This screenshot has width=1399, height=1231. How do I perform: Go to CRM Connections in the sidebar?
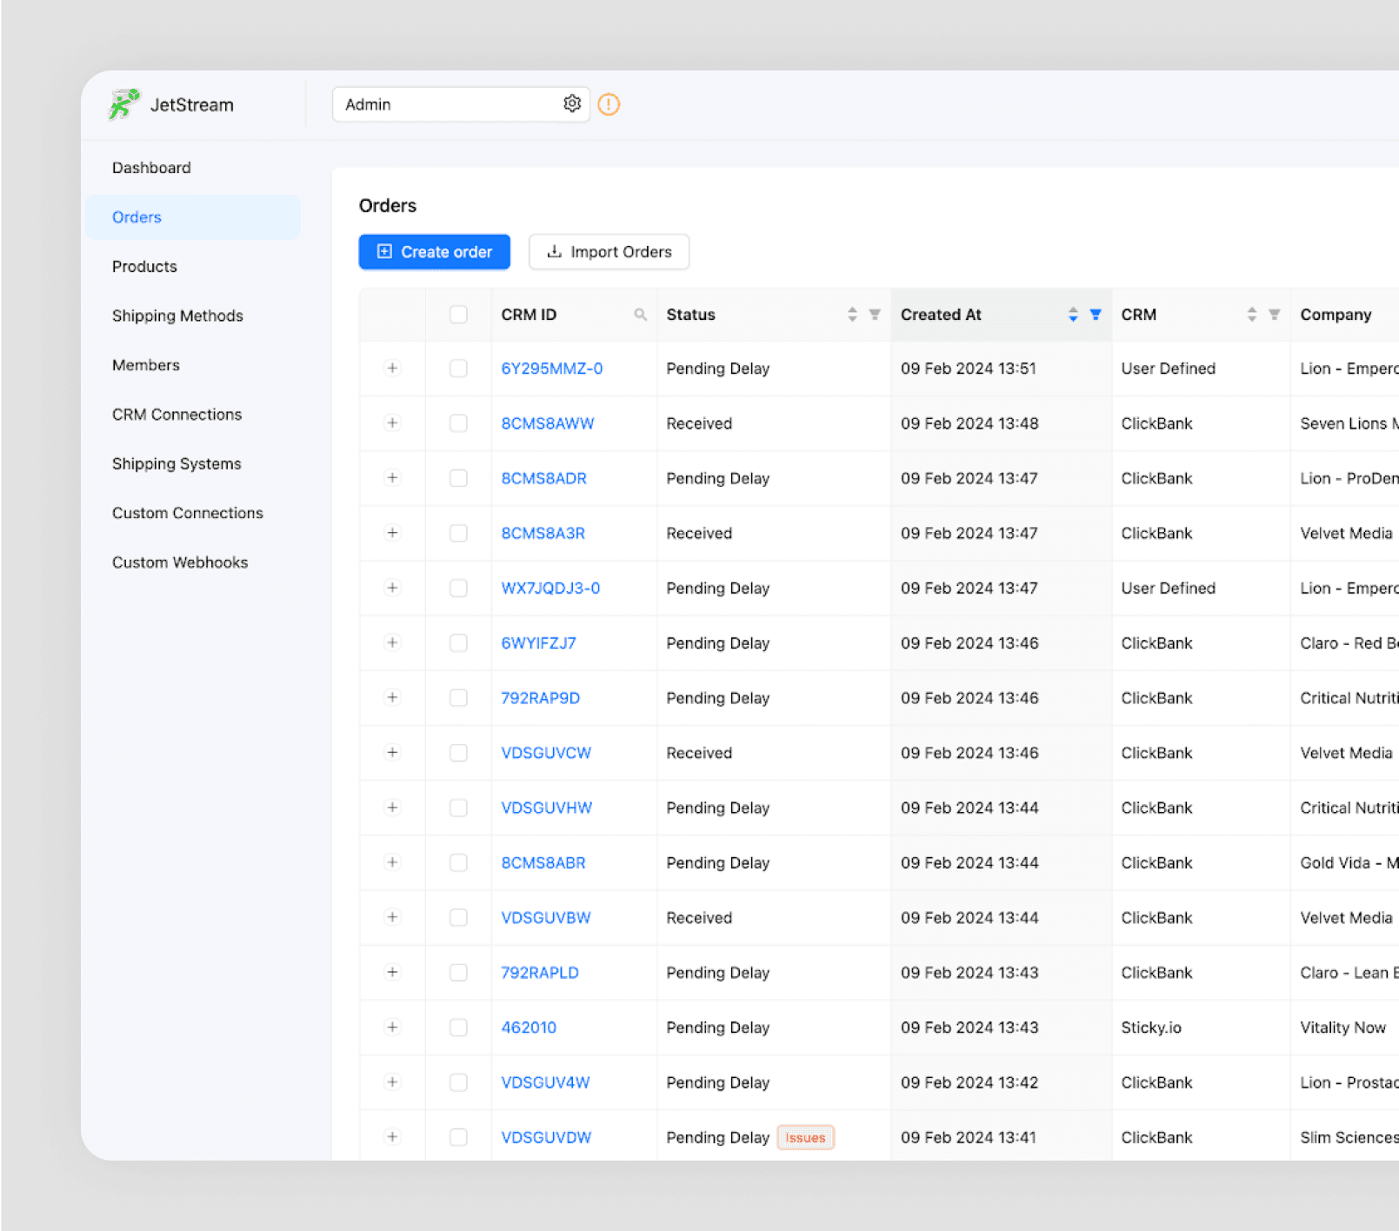[177, 414]
